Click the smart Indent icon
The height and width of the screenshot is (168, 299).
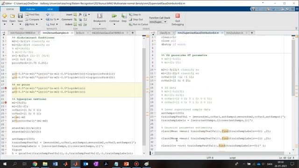point(75,24)
